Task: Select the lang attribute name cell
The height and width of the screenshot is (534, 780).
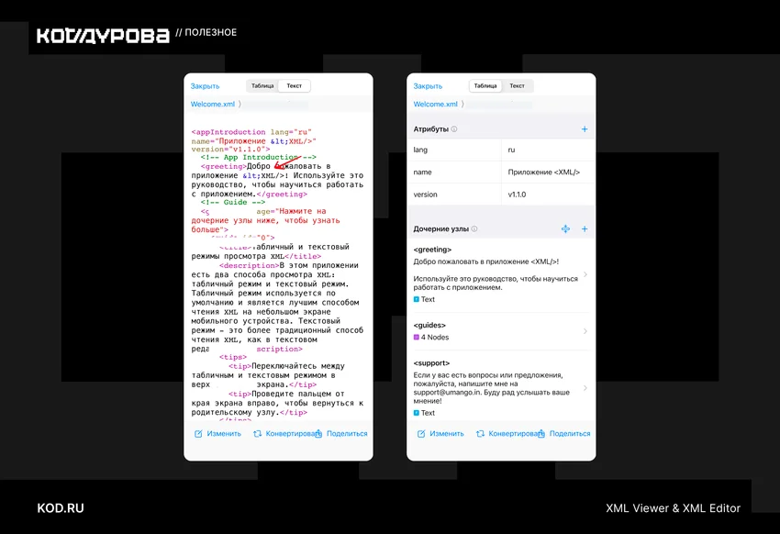Action: point(454,150)
